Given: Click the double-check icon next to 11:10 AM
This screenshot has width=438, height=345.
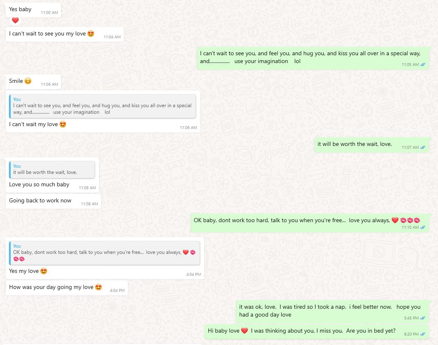Looking at the screenshot, I should point(423,227).
